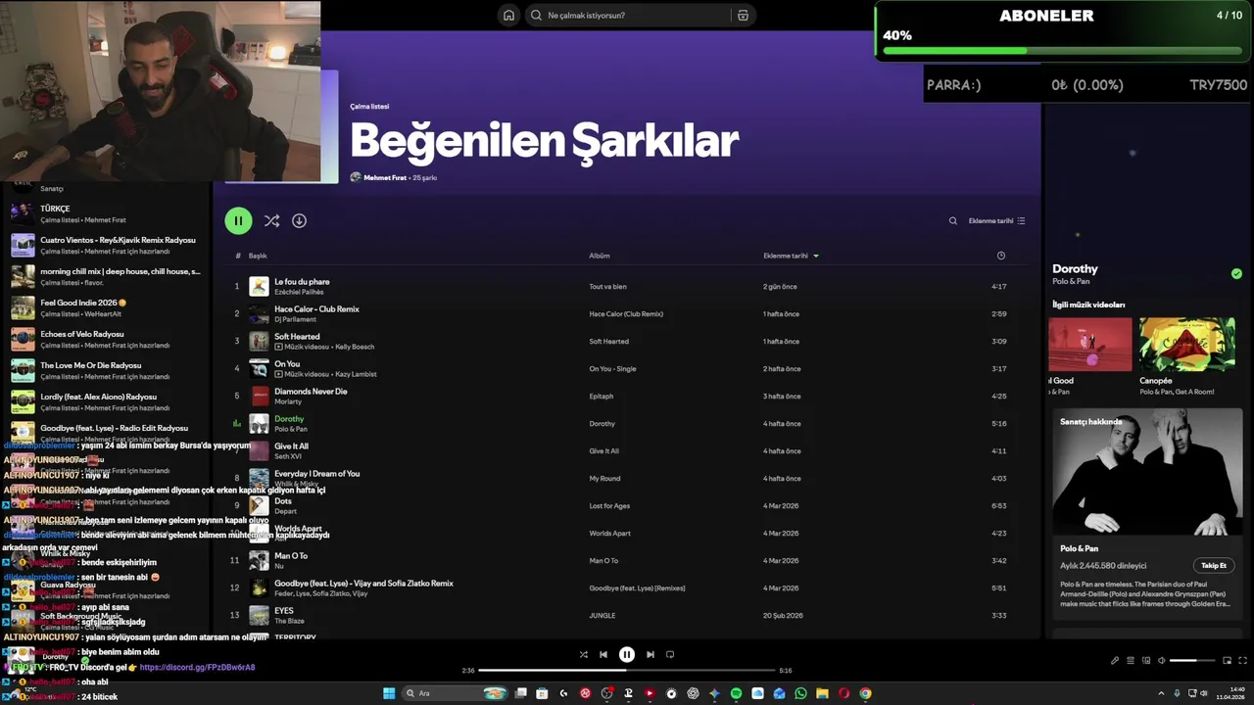Open Cuatro Vientos - Rey&Kjavik Remix Radyosu
Screen dimensions: 1254x705
[106, 245]
